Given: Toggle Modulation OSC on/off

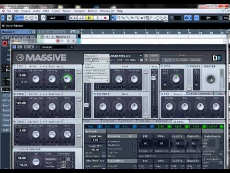Looking at the screenshot, I should click(x=15, y=149).
